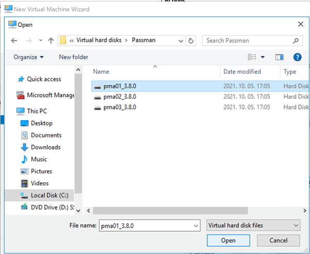
Task: Open recent locations dropdown chevron
Action: (x=41, y=41)
